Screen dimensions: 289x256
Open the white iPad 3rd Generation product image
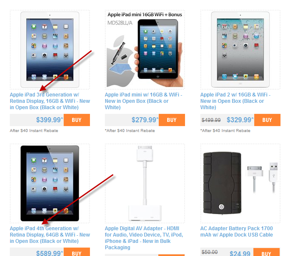(x=50, y=50)
